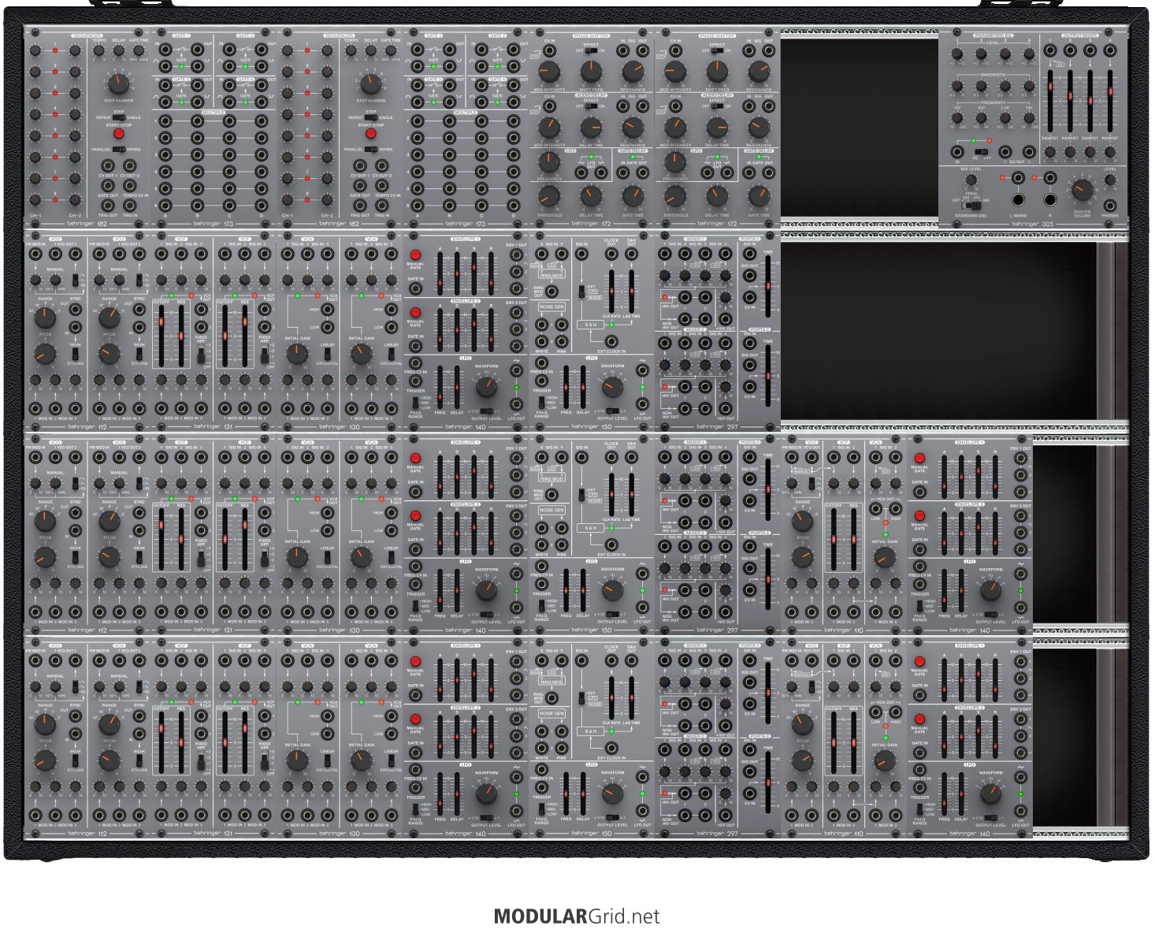Click the Gate 1 IN jack on left 173

click(165, 50)
